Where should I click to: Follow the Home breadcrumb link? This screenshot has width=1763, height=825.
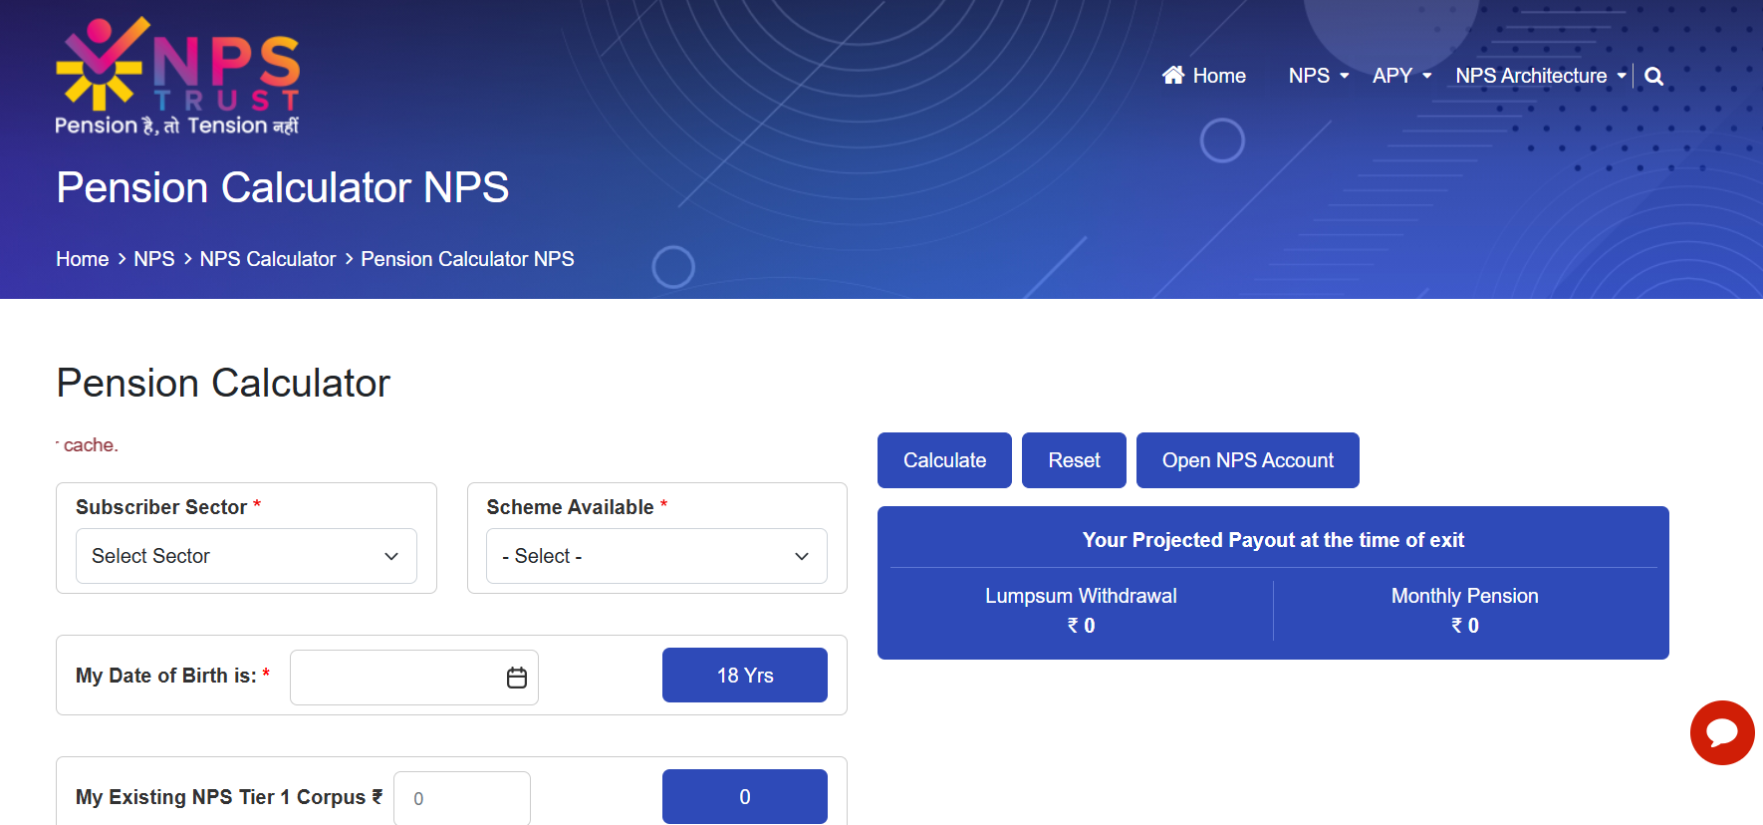(83, 259)
